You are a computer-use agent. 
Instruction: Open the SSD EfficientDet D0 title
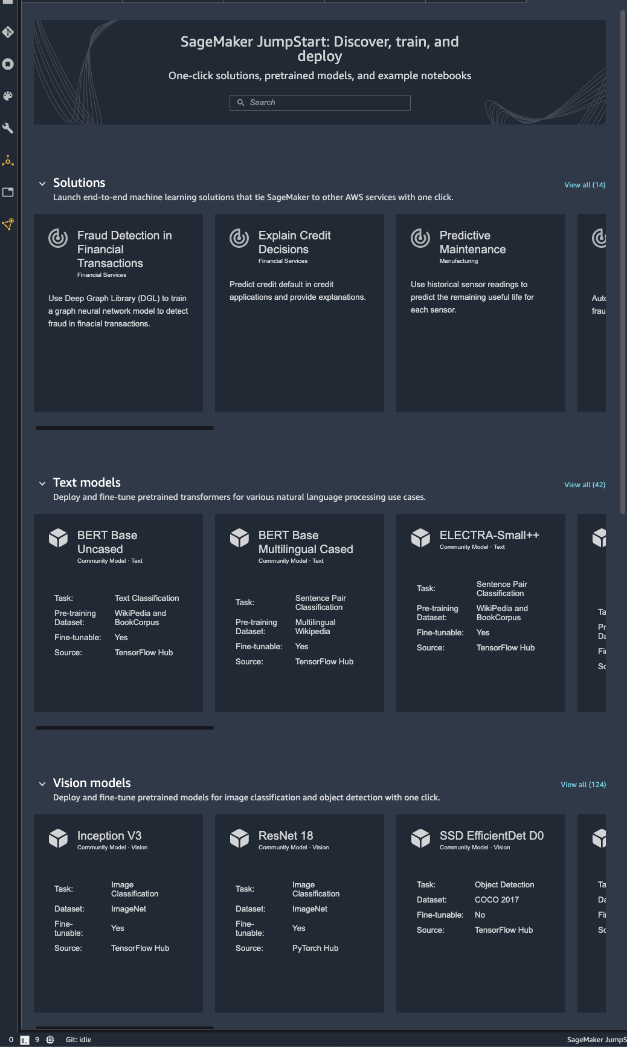[x=492, y=835]
